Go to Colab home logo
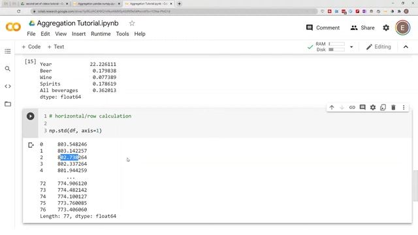Screen dimensions: 418x235 coord(13,27)
